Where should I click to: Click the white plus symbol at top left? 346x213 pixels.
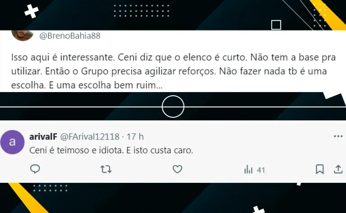coord(32,11)
